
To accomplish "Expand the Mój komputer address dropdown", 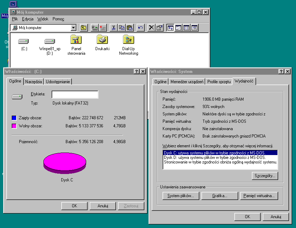I will (x=74, y=28).
